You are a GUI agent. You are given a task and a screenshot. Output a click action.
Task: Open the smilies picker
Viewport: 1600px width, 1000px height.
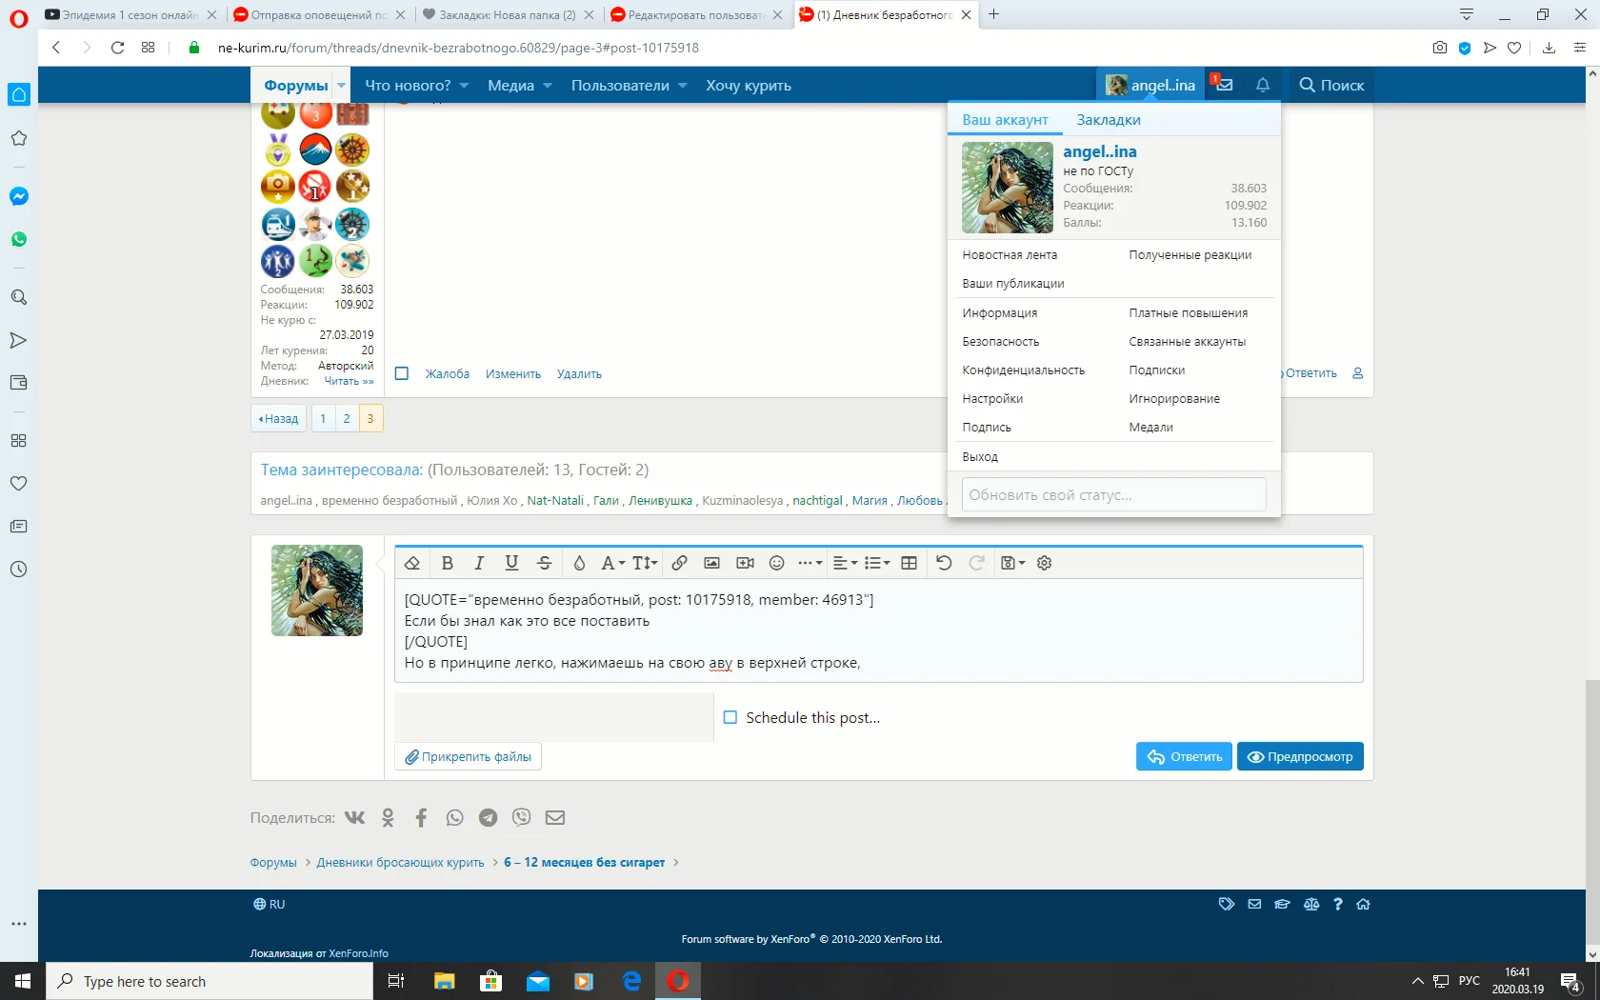(x=777, y=563)
